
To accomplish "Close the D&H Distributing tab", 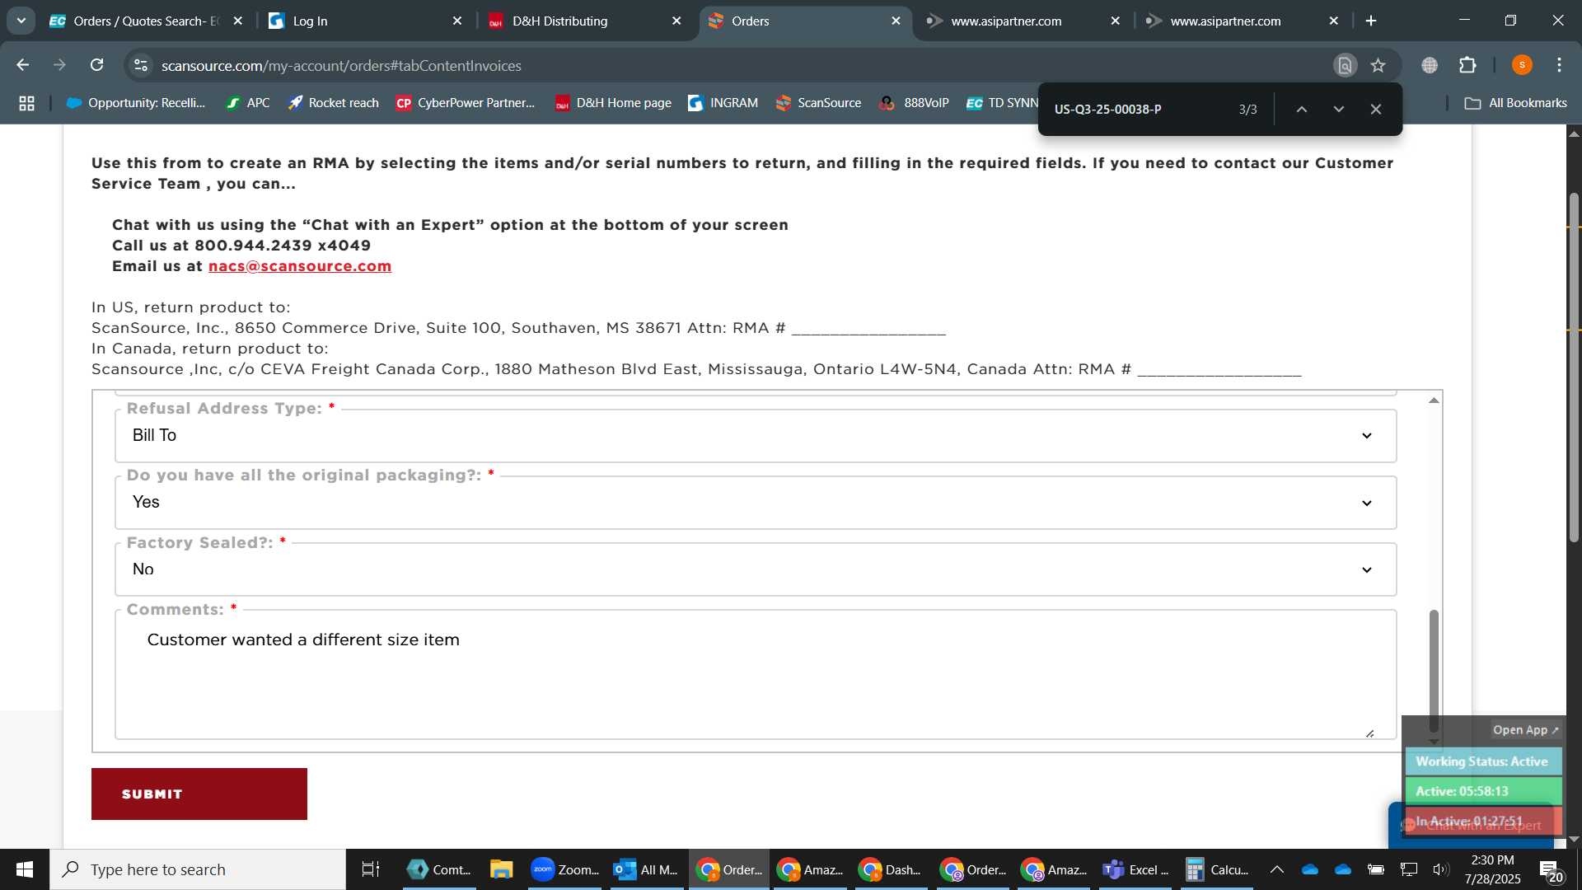I will tap(676, 21).
